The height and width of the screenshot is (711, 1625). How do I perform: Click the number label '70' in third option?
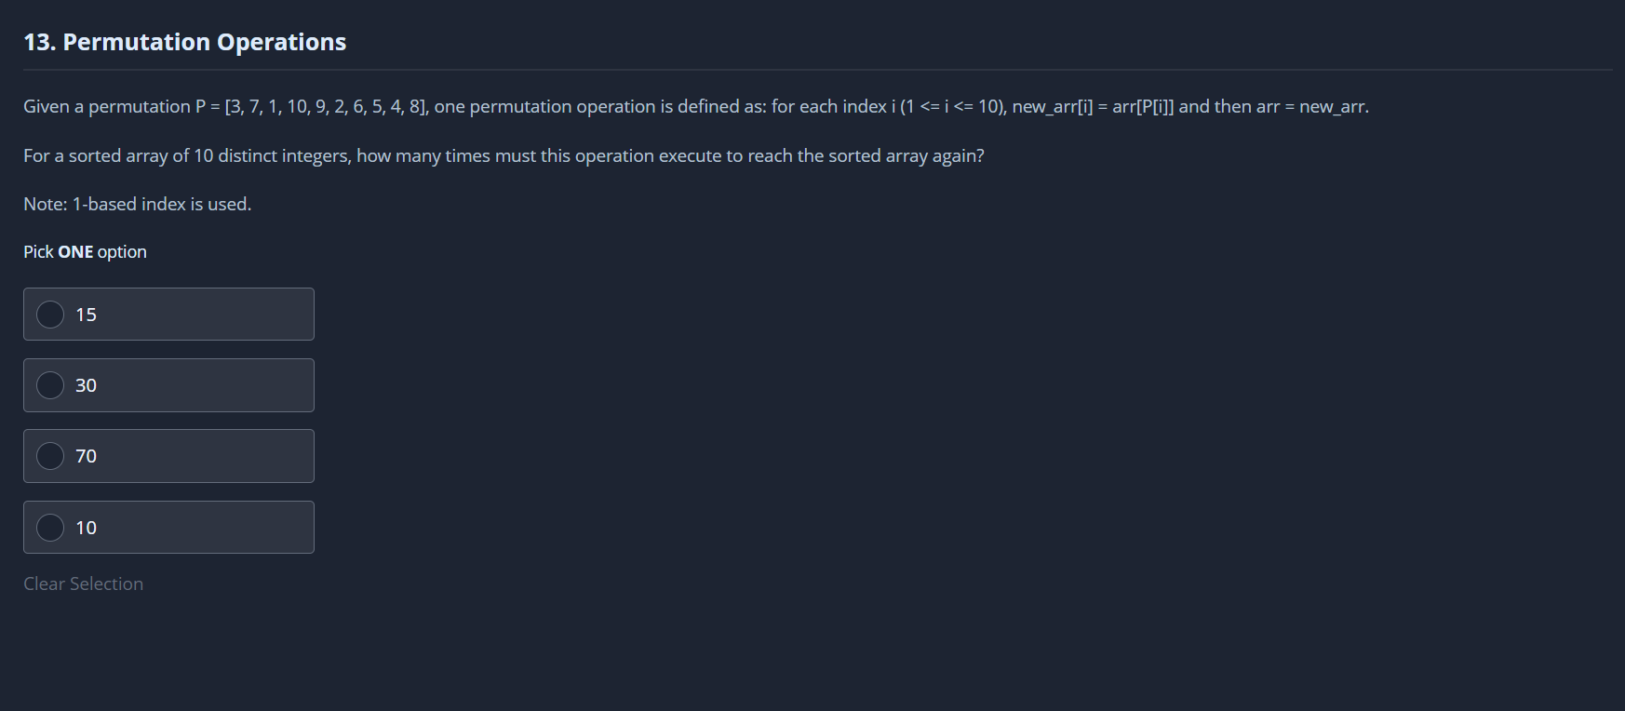[x=87, y=456]
